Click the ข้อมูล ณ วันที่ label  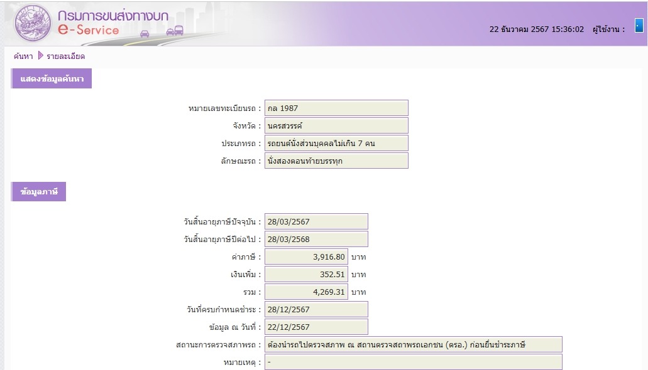234,327
